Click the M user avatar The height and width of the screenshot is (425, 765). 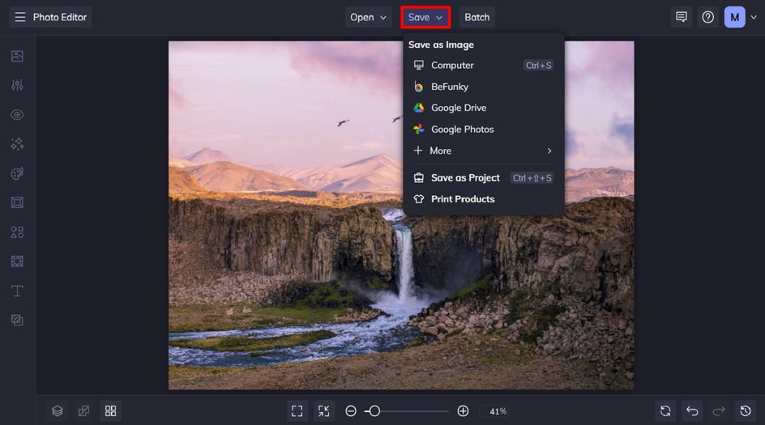pyautogui.click(x=735, y=17)
